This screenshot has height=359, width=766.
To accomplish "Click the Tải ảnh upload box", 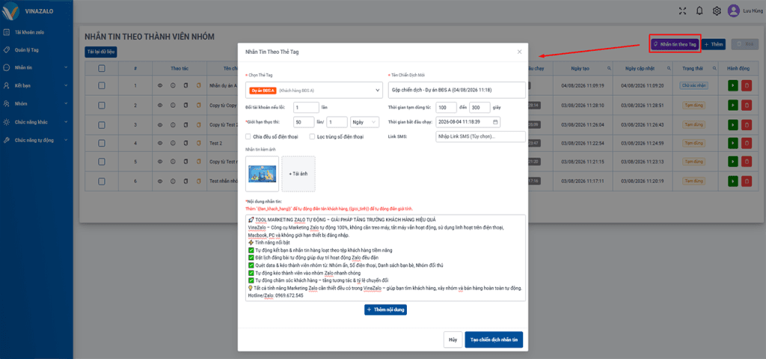I will click(x=298, y=174).
